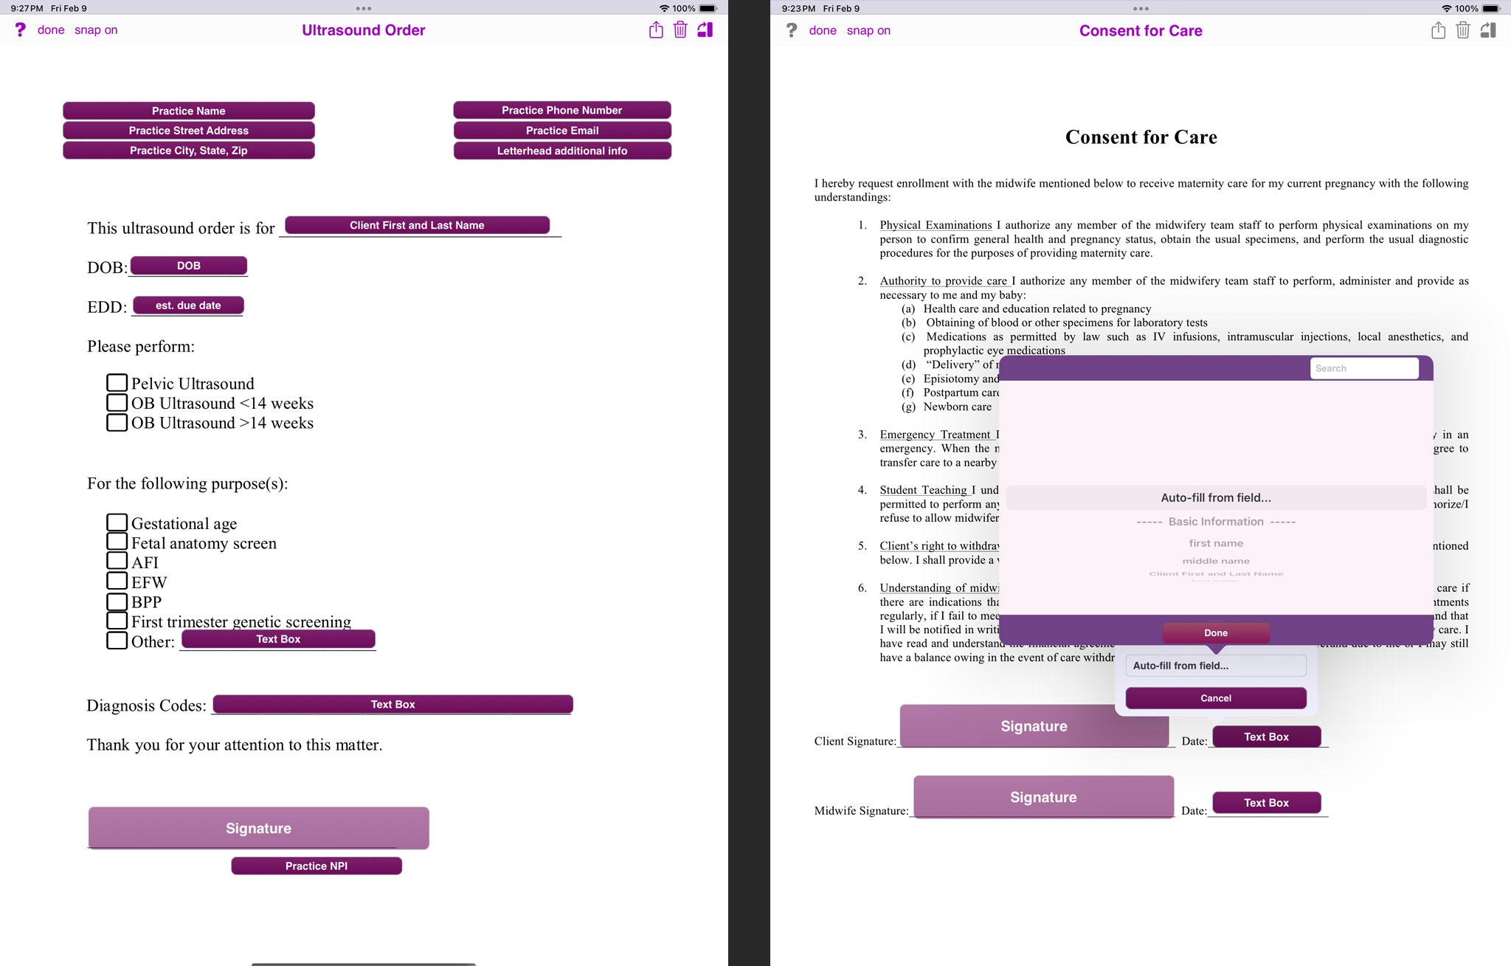Open help in Ultrasound Order window

[x=21, y=30]
